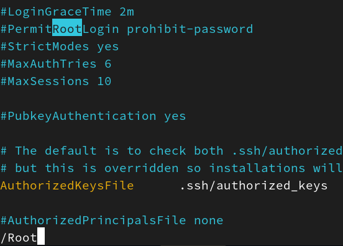This screenshot has width=343, height=246.
Task: Click the #PubkeyAuthentication yes line
Action: 93,116
